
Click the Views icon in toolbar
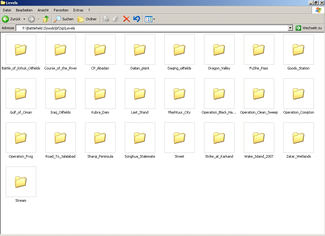[149, 19]
